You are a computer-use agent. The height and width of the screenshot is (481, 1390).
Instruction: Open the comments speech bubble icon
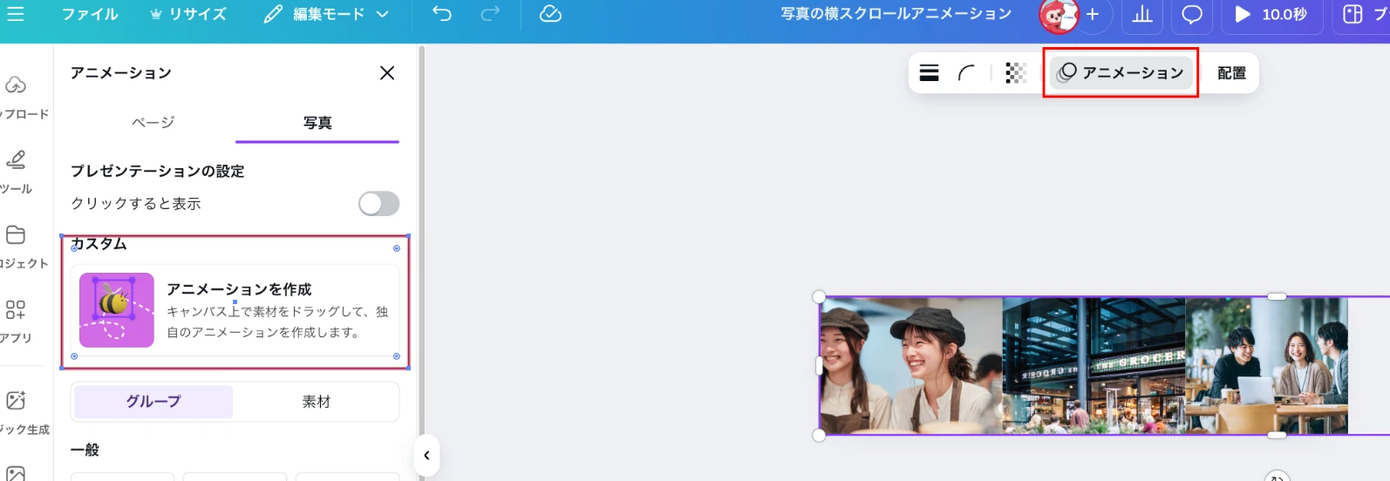[1192, 14]
